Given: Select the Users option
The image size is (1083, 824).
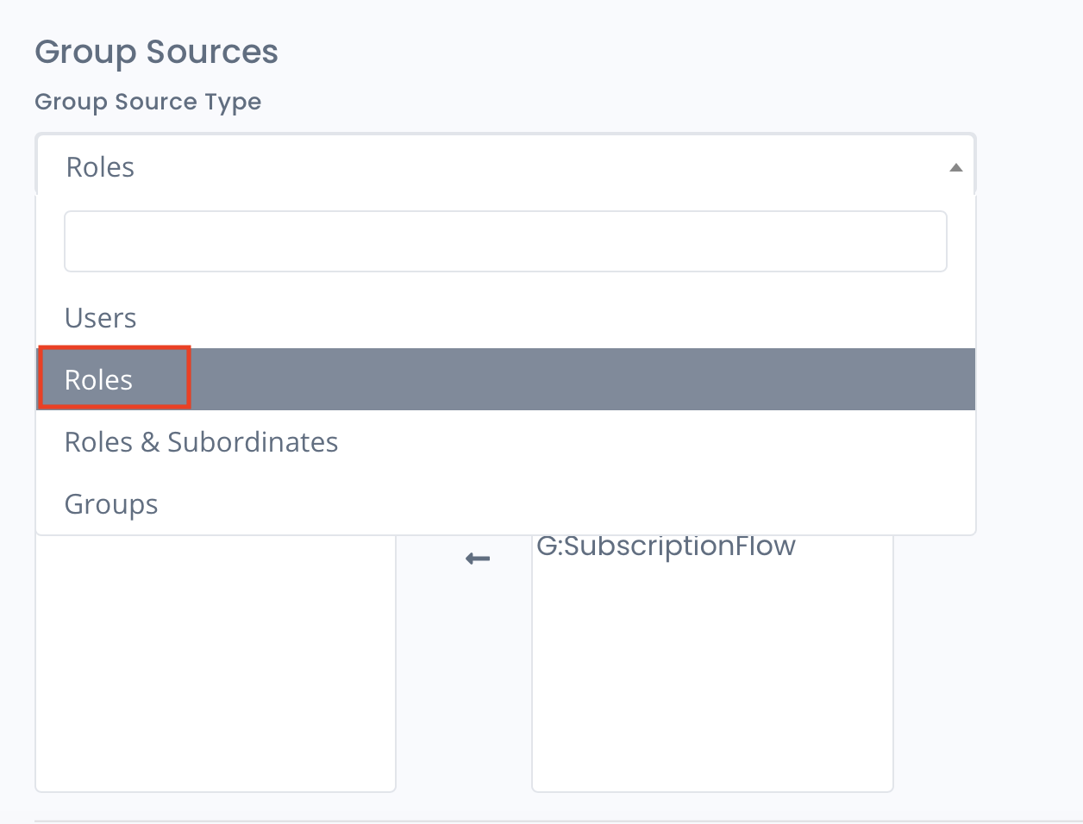Looking at the screenshot, I should (x=505, y=318).
